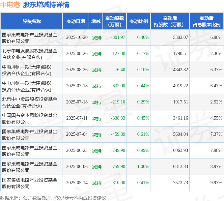Click the holdings value 4842.82
The width and height of the screenshot is (224, 201).
(x=181, y=70)
